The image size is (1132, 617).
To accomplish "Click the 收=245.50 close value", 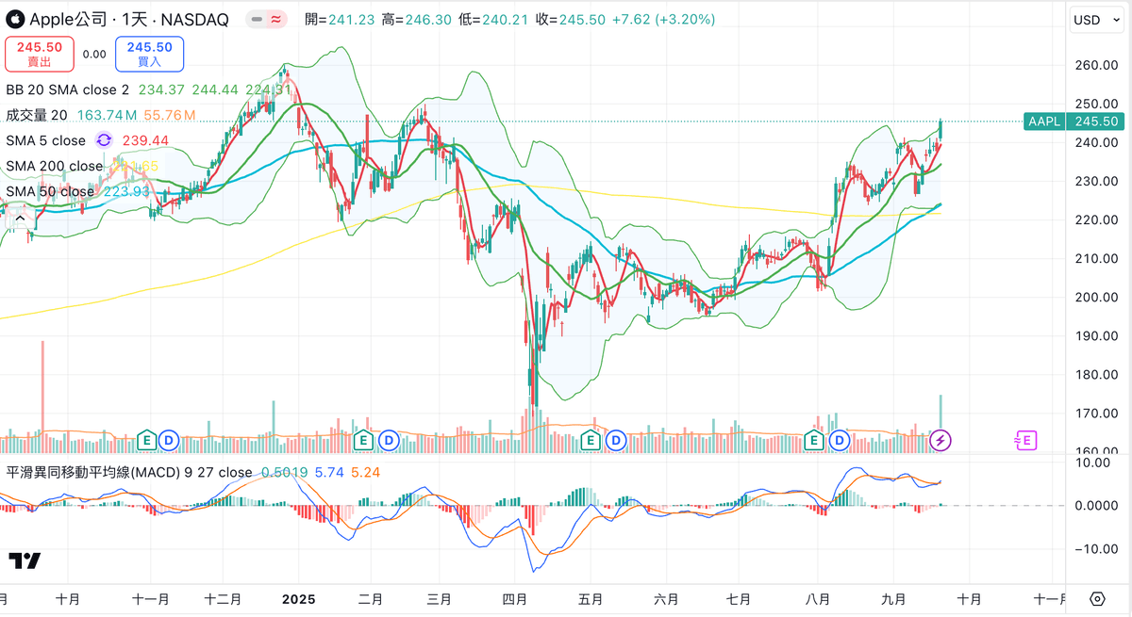I will point(569,20).
